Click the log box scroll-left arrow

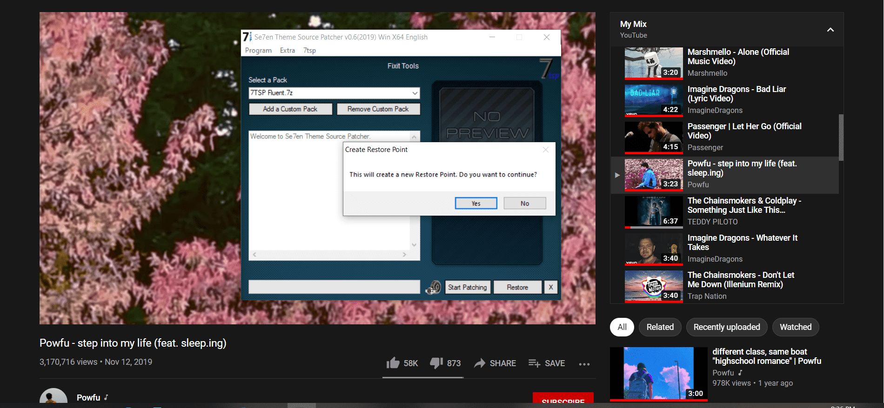point(254,255)
